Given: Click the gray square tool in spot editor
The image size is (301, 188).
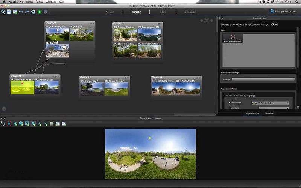Looking at the screenshot, I should click(x=52, y=124).
